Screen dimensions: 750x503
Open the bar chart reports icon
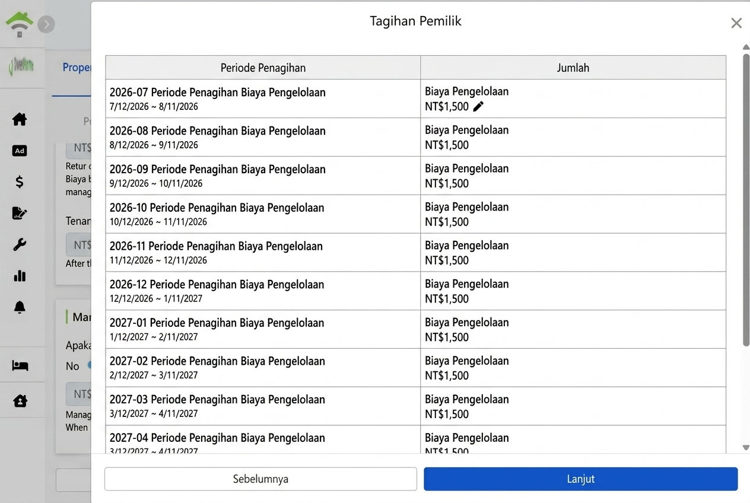pyautogui.click(x=20, y=276)
